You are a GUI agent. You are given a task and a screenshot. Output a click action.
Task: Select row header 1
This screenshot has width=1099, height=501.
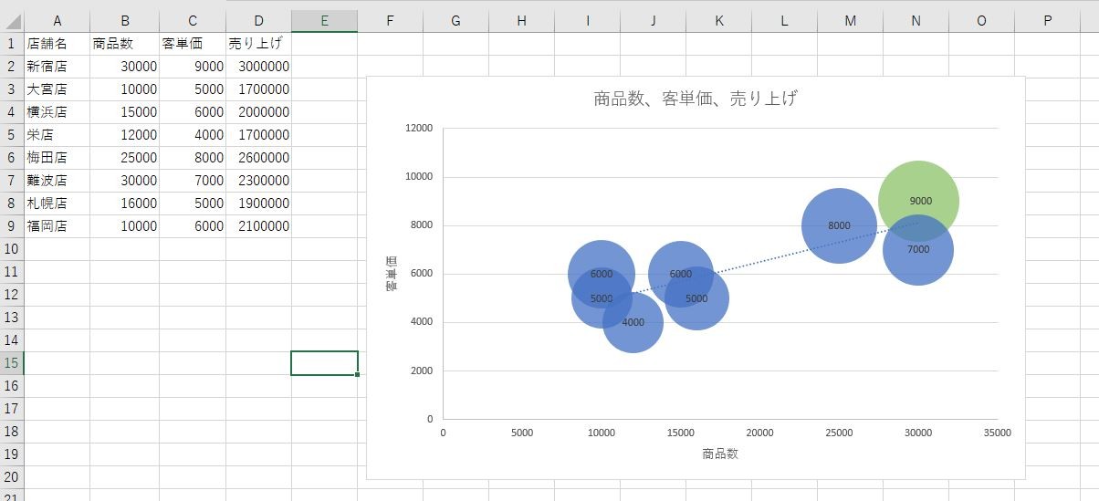12,44
